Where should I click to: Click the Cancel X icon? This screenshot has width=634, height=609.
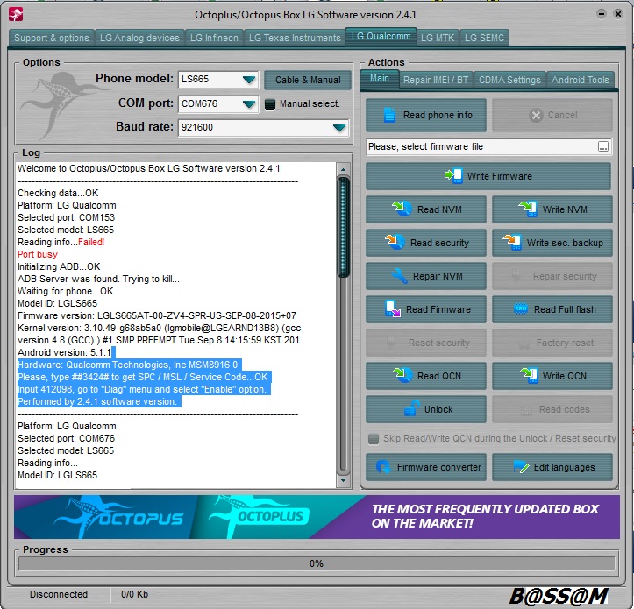point(536,116)
